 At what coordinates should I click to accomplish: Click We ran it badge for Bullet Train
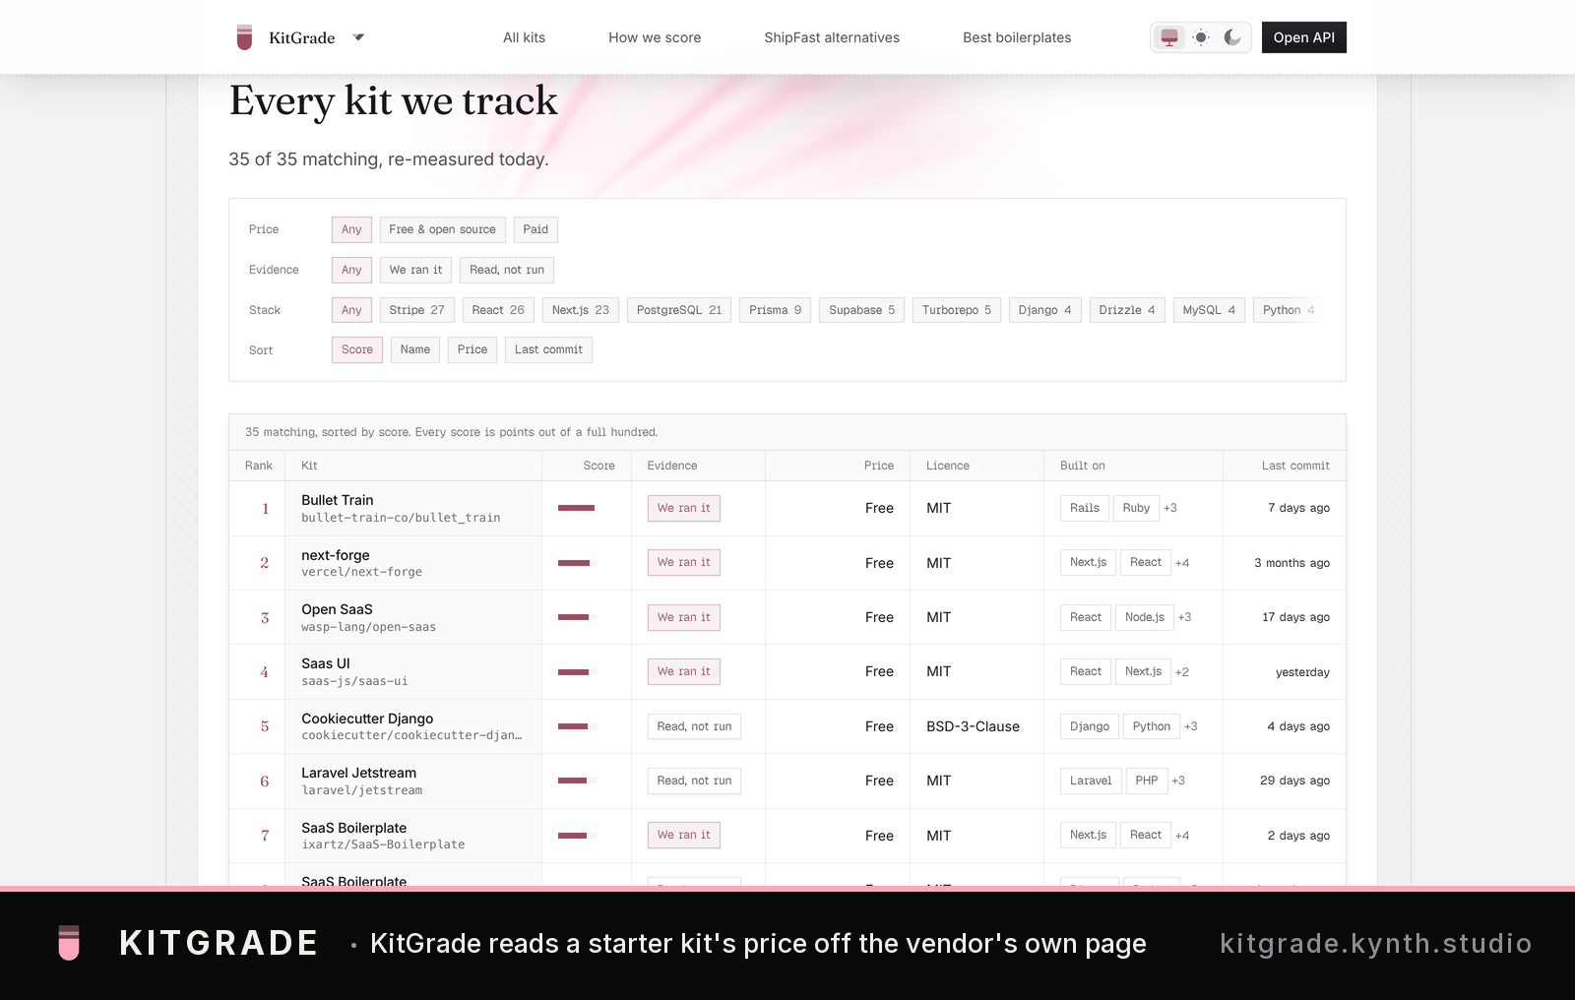click(x=684, y=508)
